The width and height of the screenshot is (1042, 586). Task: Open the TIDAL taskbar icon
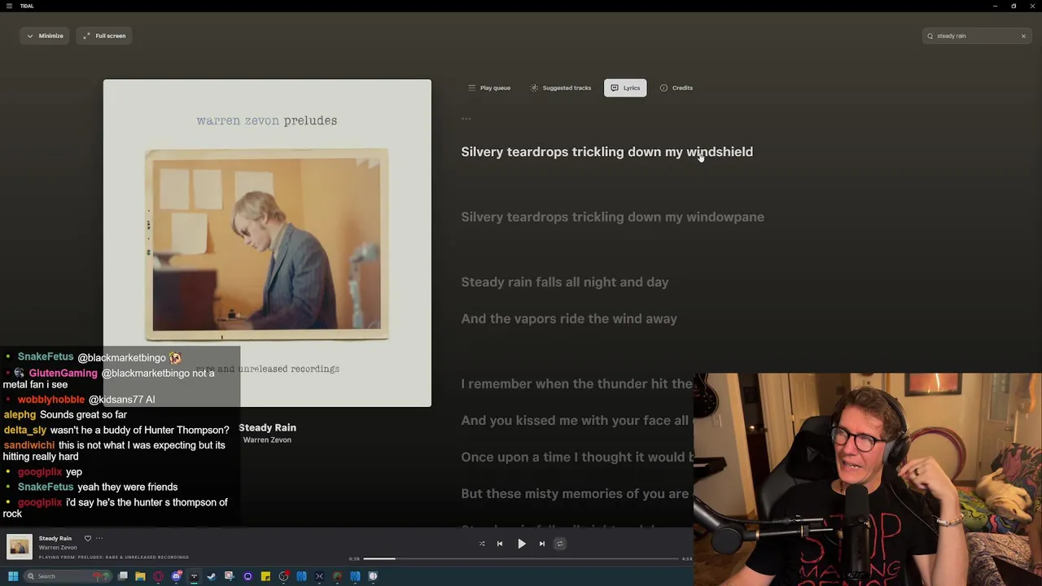click(194, 576)
